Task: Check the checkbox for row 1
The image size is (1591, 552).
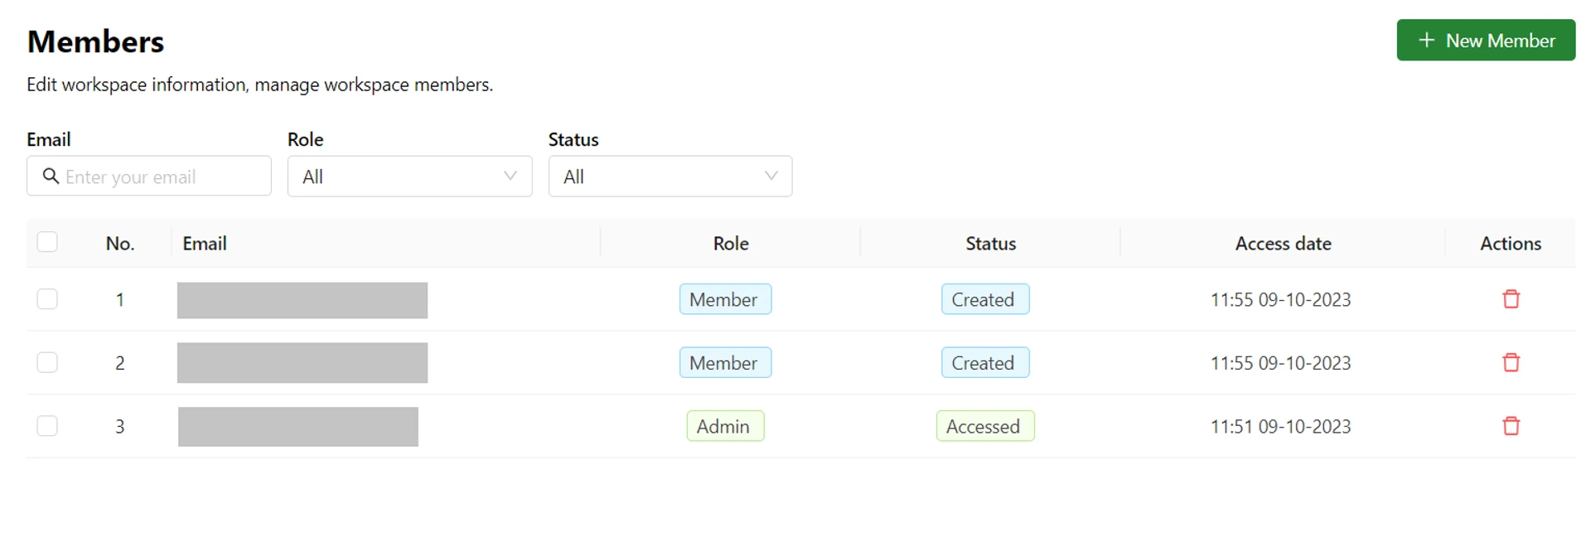Action: tap(47, 299)
